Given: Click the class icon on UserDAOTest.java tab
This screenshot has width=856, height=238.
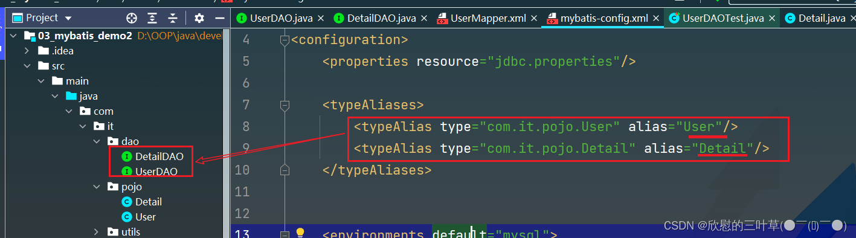Looking at the screenshot, I should click(x=674, y=18).
